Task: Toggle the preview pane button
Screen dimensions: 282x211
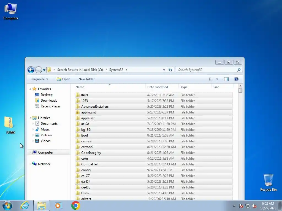Action: click(x=226, y=79)
